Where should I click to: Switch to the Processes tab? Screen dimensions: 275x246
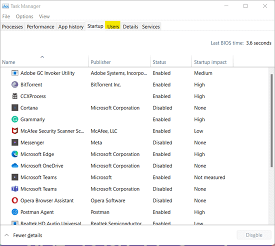point(12,26)
